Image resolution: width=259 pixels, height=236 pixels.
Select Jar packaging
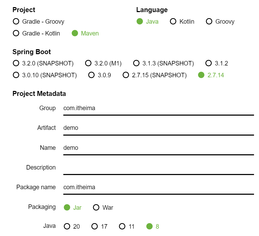pos(67,207)
